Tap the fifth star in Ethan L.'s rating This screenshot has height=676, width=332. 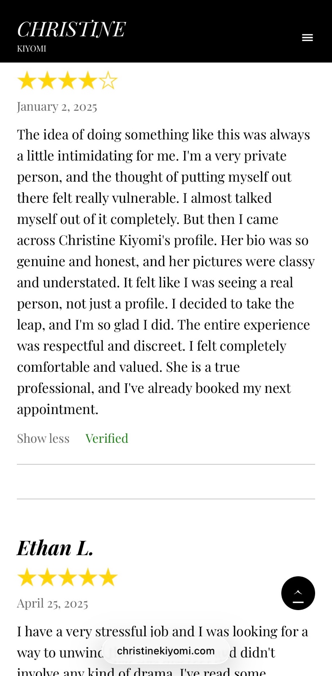108,577
